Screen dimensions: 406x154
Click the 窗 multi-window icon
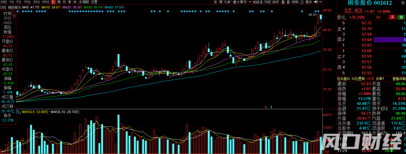[x=289, y=2]
